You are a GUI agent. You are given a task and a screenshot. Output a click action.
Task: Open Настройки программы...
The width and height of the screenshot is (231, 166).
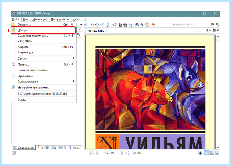point(44,88)
